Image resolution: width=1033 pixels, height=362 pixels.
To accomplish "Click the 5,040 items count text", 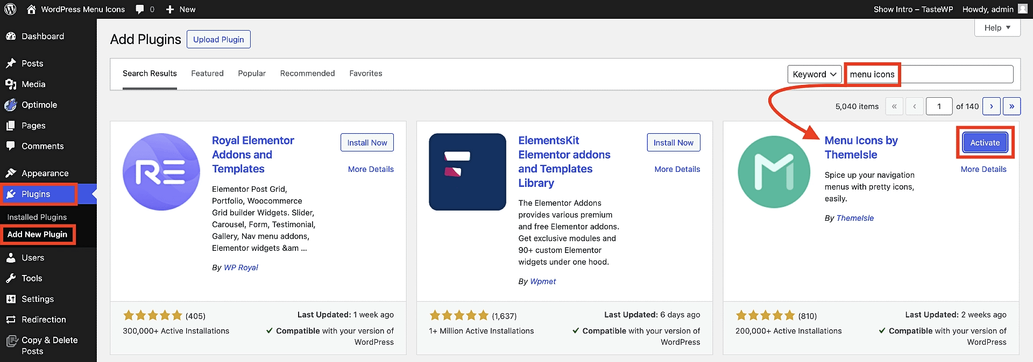I will [x=857, y=106].
